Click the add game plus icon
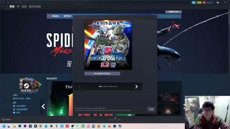This screenshot has height=129, width=230. pyautogui.click(x=3, y=120)
